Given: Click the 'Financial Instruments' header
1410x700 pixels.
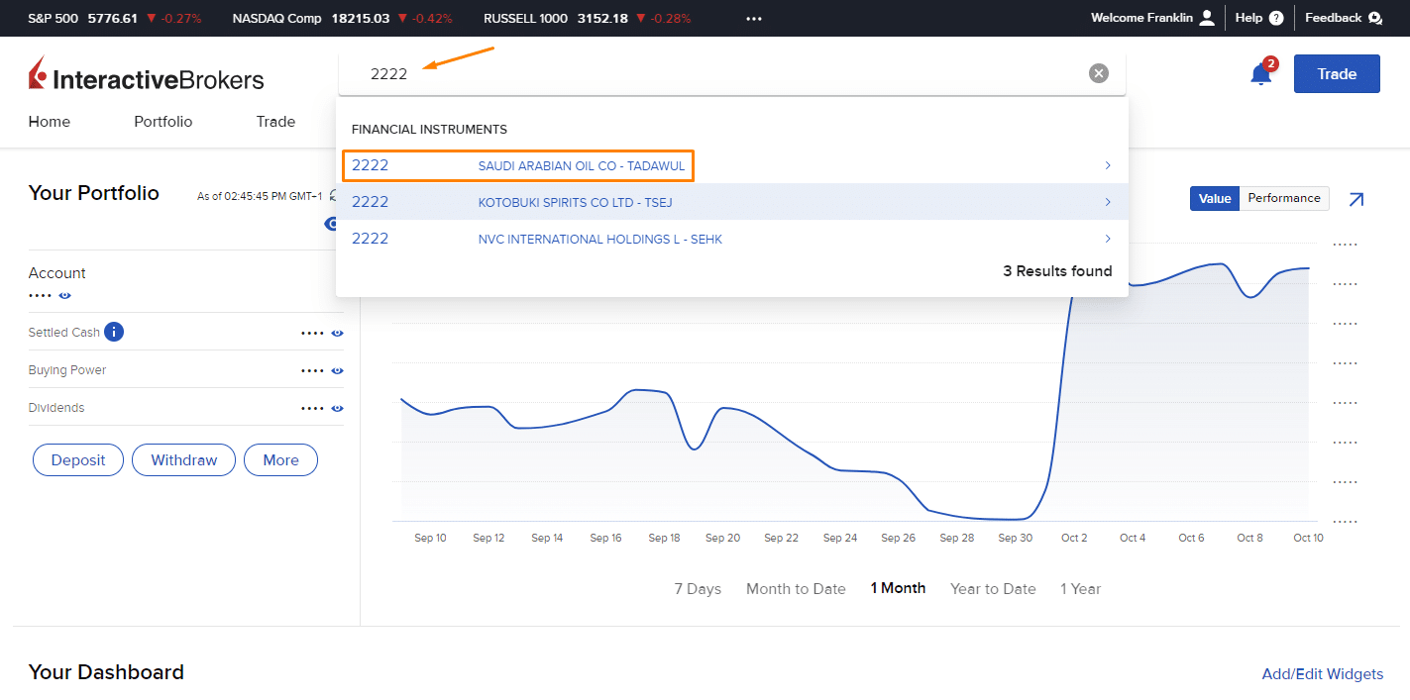Looking at the screenshot, I should [429, 130].
